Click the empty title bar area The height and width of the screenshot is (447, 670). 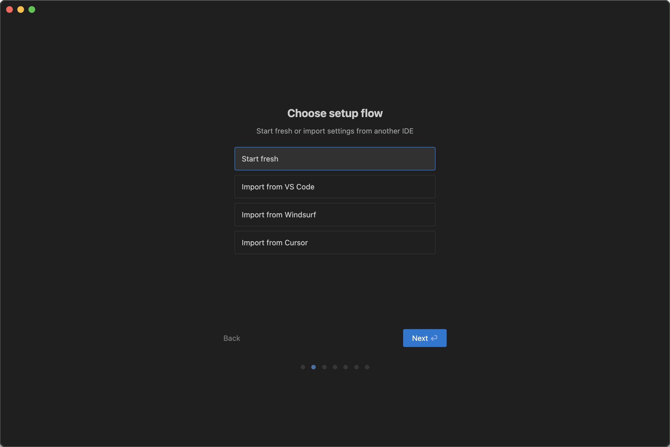[335, 9]
